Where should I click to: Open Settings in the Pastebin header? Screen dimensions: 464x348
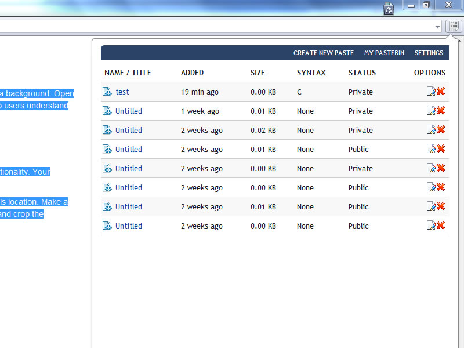pyautogui.click(x=429, y=53)
